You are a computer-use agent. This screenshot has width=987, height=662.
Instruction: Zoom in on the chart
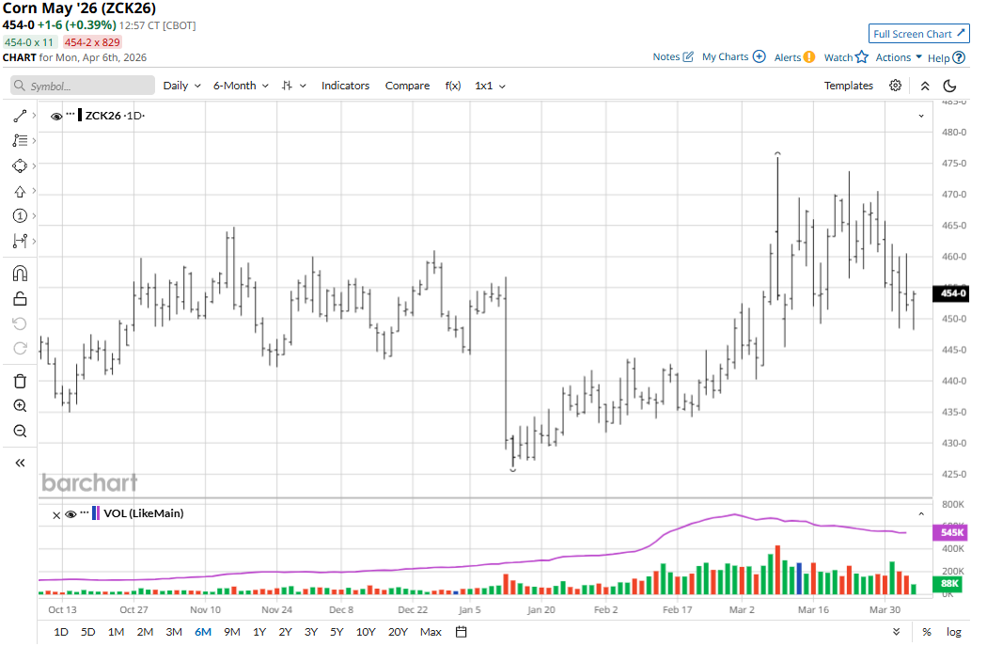pos(20,405)
